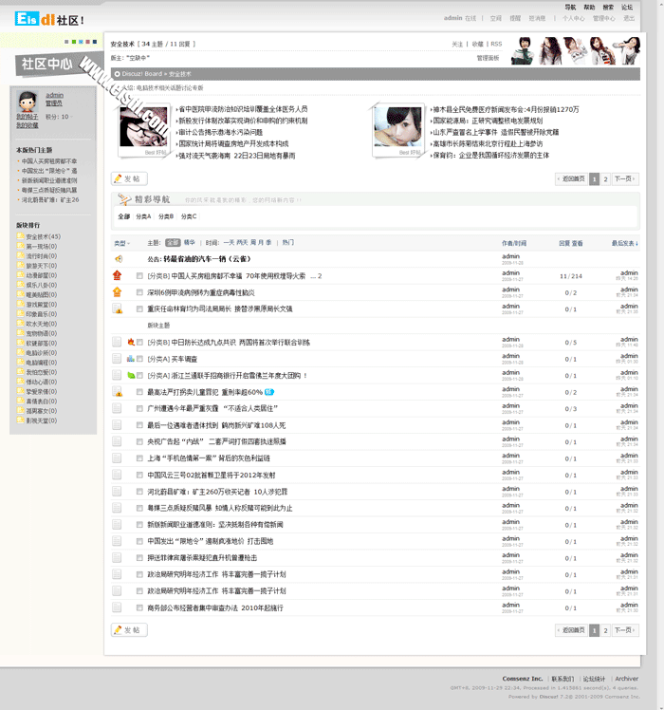
Task: Select the checkbox for 中国风云三号 thread
Action: click(x=139, y=475)
